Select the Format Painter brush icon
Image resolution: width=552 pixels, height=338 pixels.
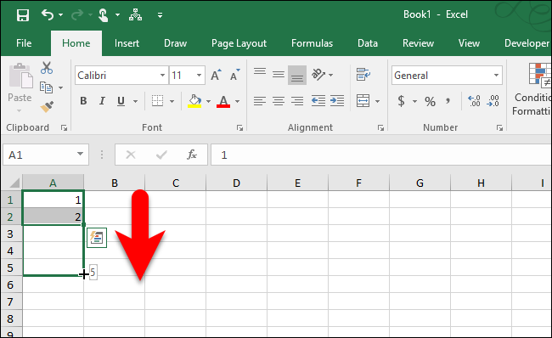tap(47, 107)
